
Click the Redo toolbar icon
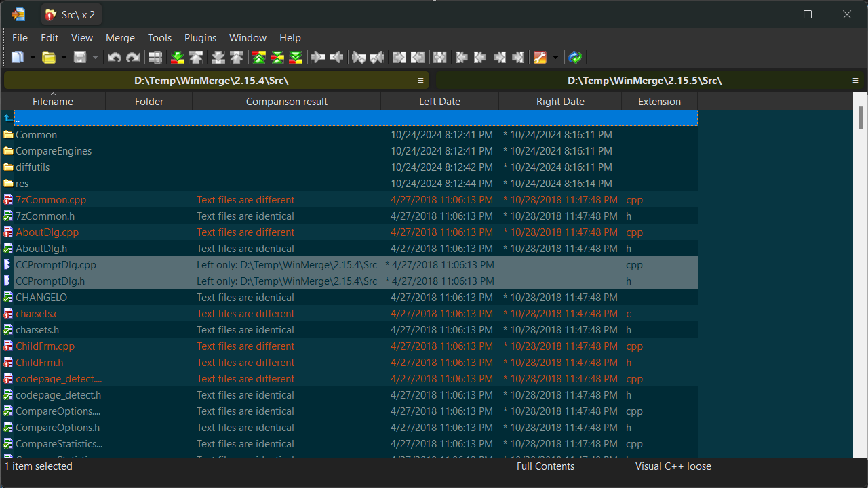pos(133,58)
